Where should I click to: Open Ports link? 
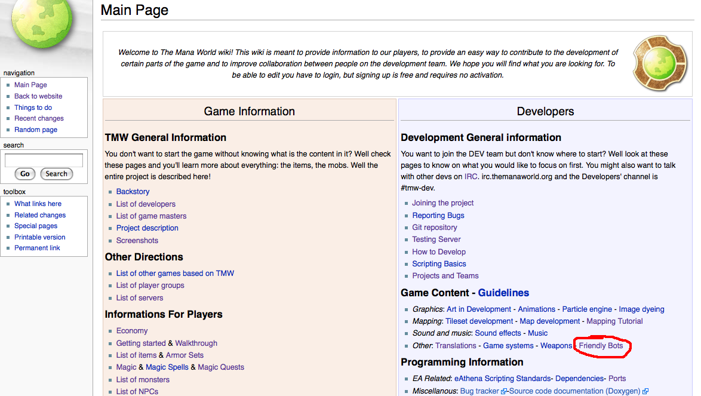[x=617, y=379]
